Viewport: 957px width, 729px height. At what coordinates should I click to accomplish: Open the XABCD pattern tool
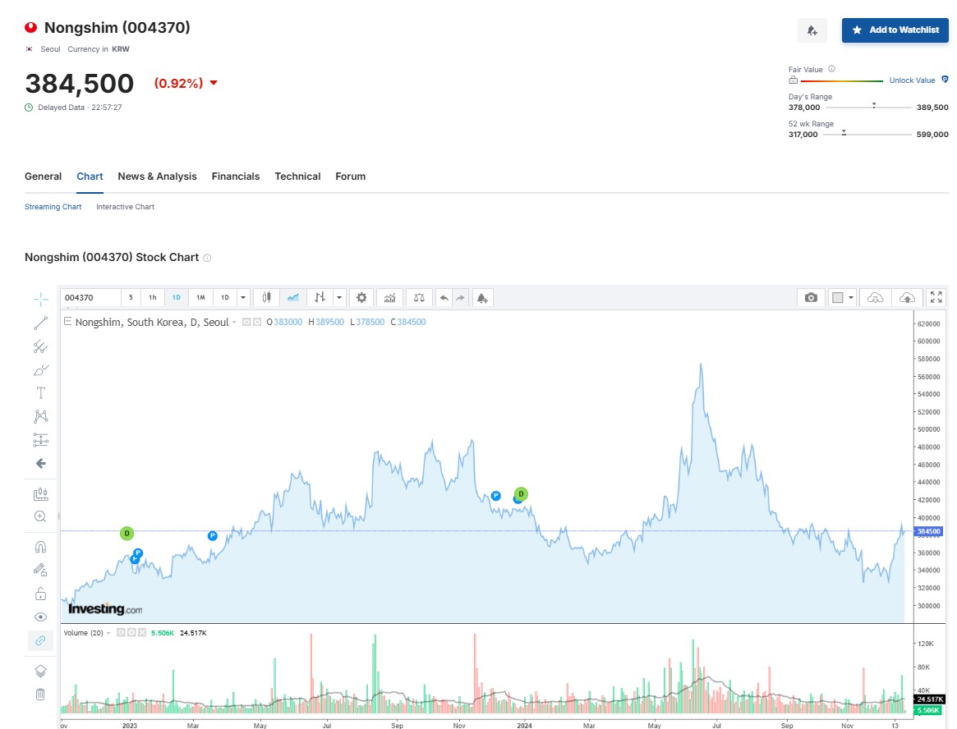(40, 417)
